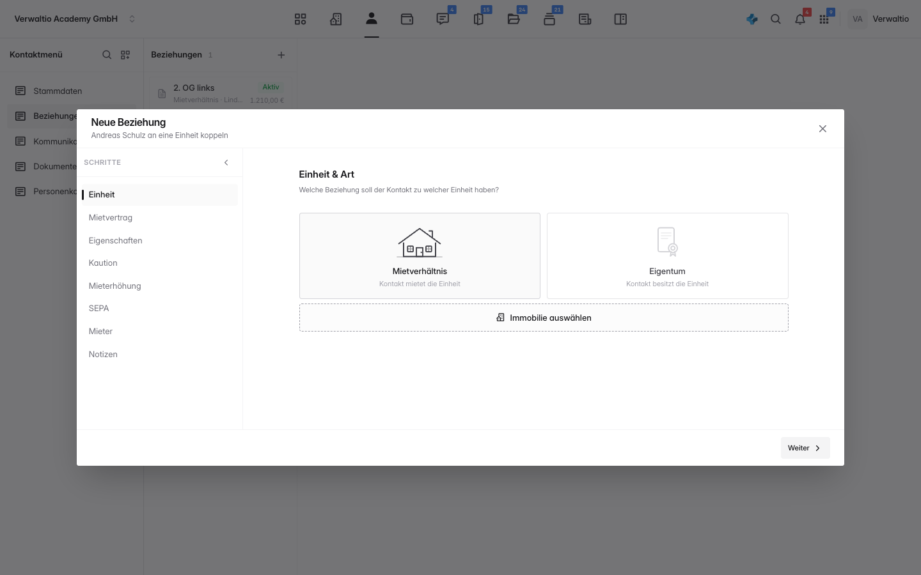Open notifications bell in header

(x=800, y=19)
